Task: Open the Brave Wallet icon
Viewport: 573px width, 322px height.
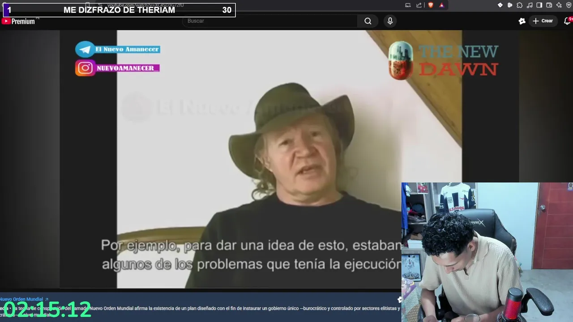Action: point(549,5)
